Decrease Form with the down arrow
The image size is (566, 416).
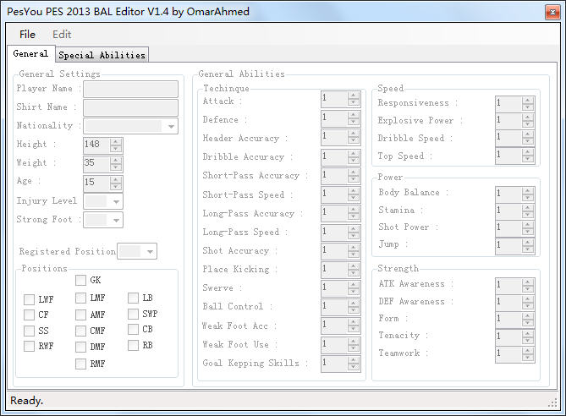click(x=527, y=322)
